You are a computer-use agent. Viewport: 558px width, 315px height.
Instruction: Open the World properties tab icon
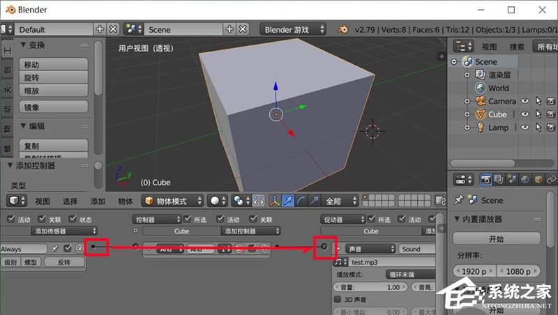524,180
